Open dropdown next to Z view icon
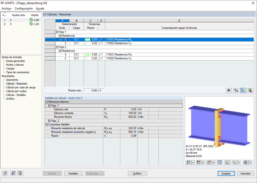Image resolution: width=257 pixels, height=183 pixels. (x=214, y=162)
